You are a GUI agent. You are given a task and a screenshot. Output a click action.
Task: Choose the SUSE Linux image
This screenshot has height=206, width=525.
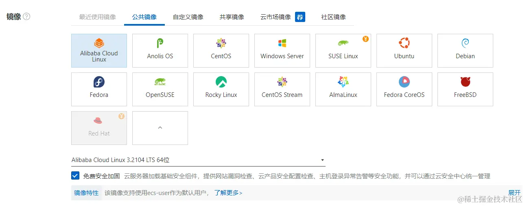(343, 50)
